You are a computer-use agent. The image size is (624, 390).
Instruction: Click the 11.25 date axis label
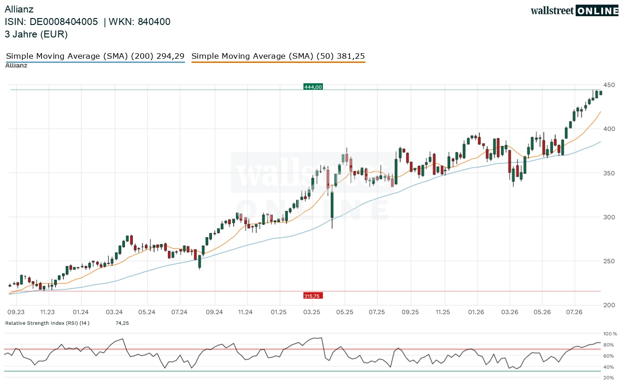coord(443,312)
